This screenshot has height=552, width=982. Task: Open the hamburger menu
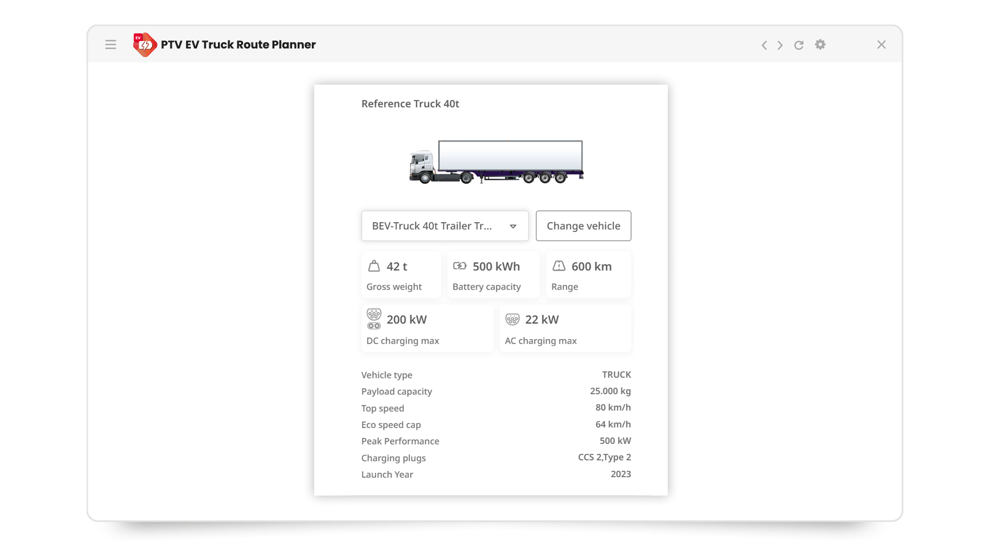pyautogui.click(x=110, y=45)
